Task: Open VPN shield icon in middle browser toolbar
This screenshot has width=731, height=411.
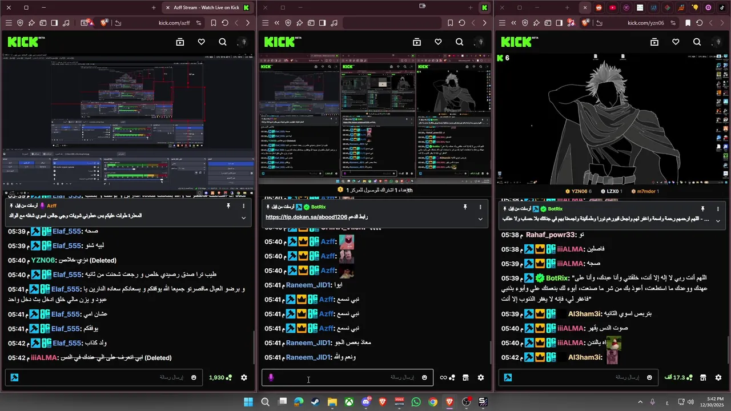Action: tap(288, 23)
